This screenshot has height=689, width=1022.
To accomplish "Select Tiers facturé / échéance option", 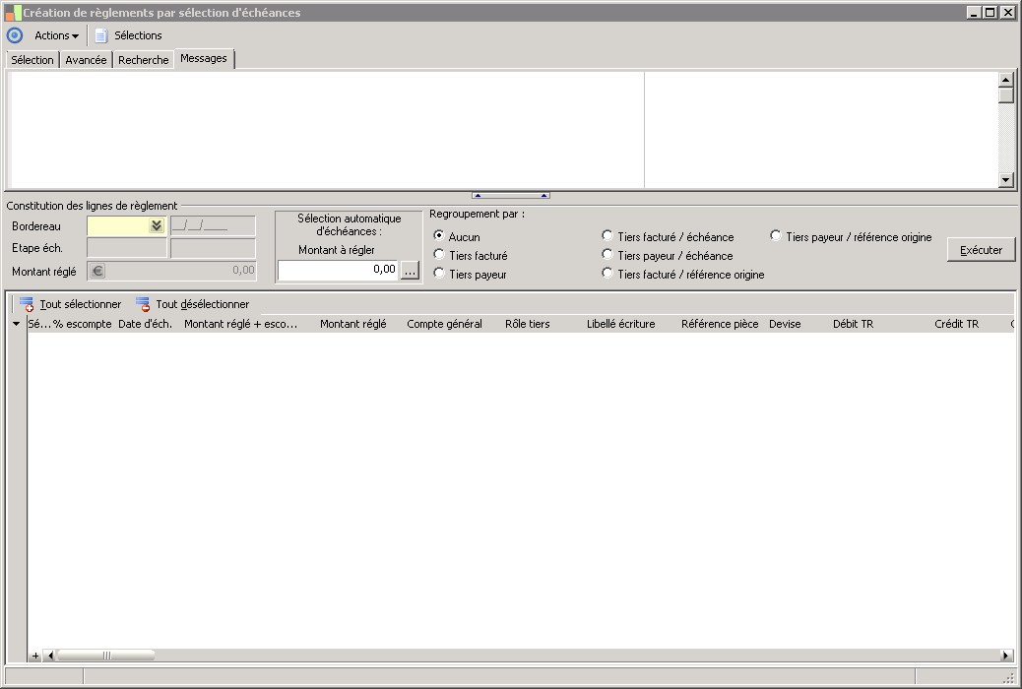I will click(607, 235).
